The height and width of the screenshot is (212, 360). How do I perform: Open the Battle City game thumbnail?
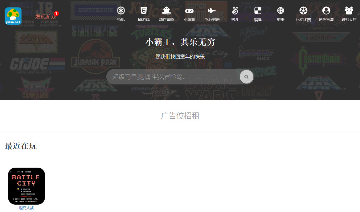tap(27, 186)
